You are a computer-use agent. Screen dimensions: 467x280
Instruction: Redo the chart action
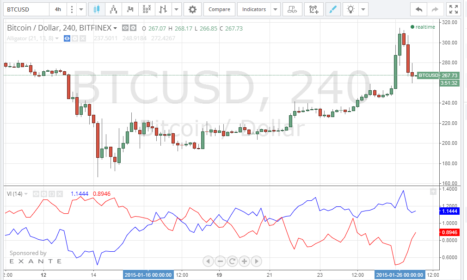click(x=435, y=10)
